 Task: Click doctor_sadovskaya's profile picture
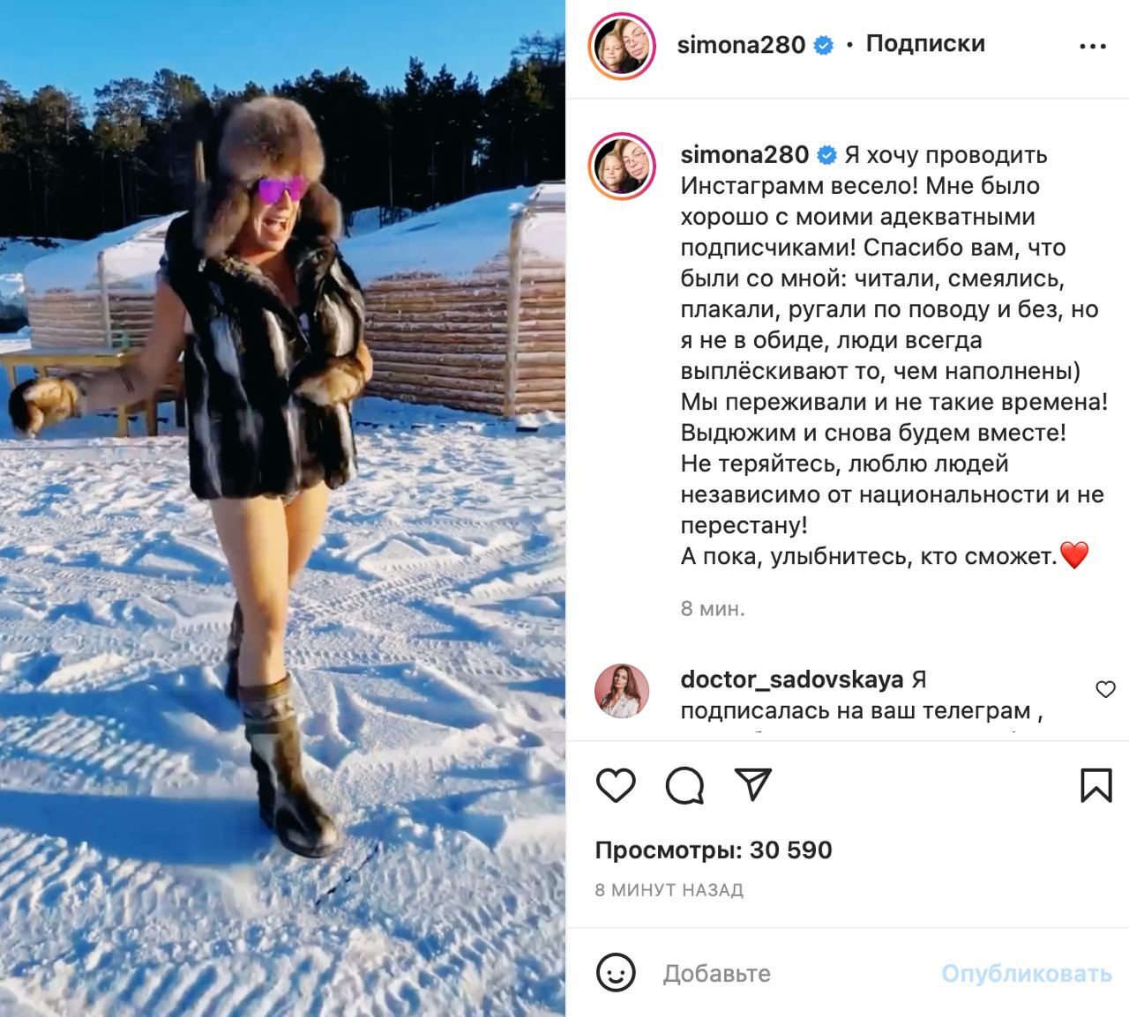point(622,691)
